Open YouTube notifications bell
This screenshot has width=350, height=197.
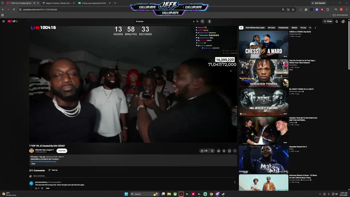coord(337,21)
